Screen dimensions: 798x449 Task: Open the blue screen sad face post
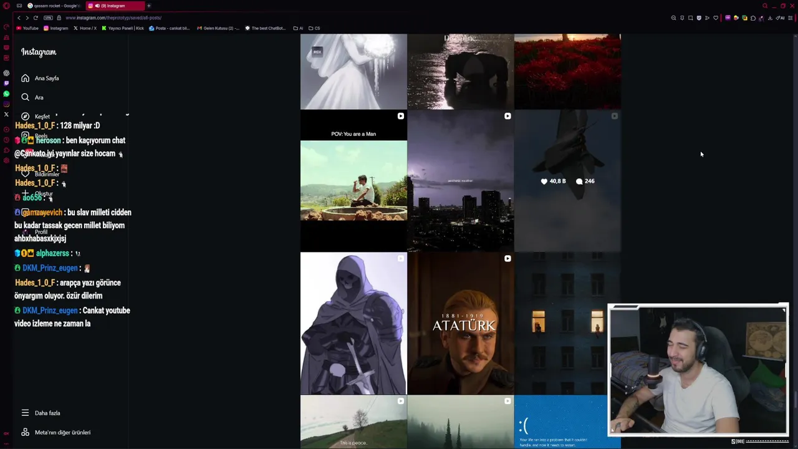click(561, 422)
